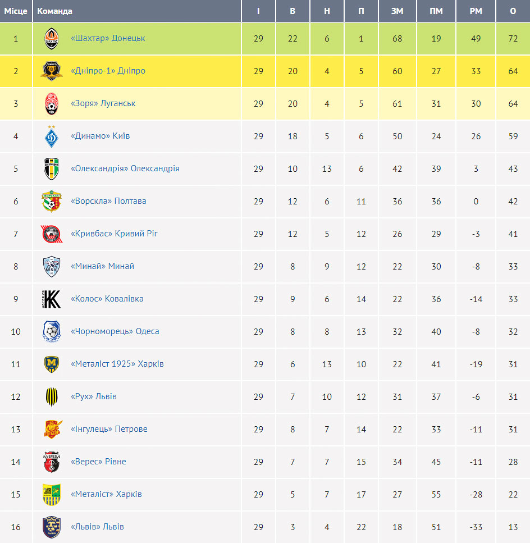Open the «Минай» Минай team link

coord(102,266)
